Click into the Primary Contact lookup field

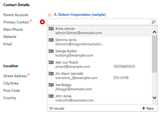98,22
